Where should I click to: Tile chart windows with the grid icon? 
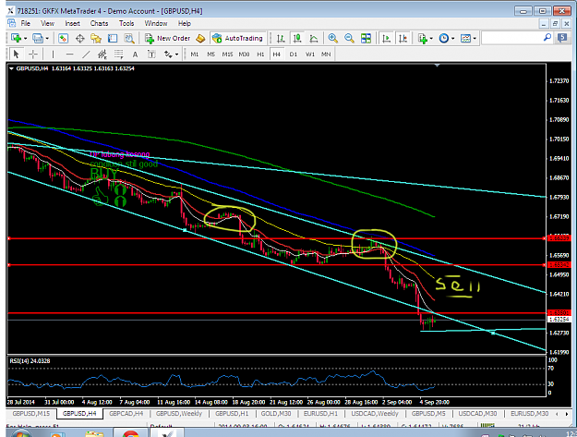click(366, 38)
